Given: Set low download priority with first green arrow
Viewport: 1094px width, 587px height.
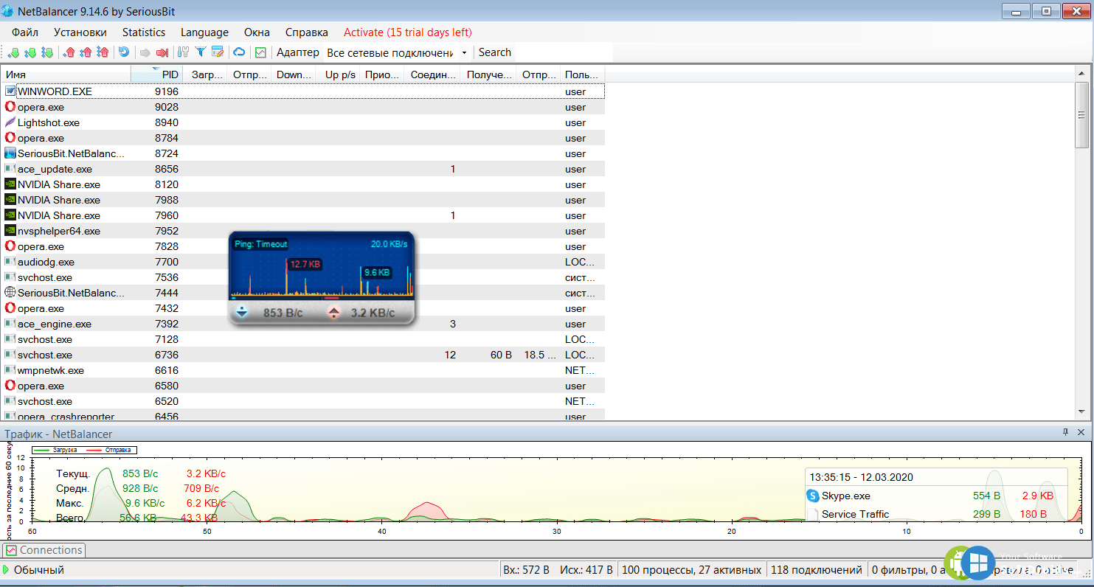Looking at the screenshot, I should click(x=14, y=52).
